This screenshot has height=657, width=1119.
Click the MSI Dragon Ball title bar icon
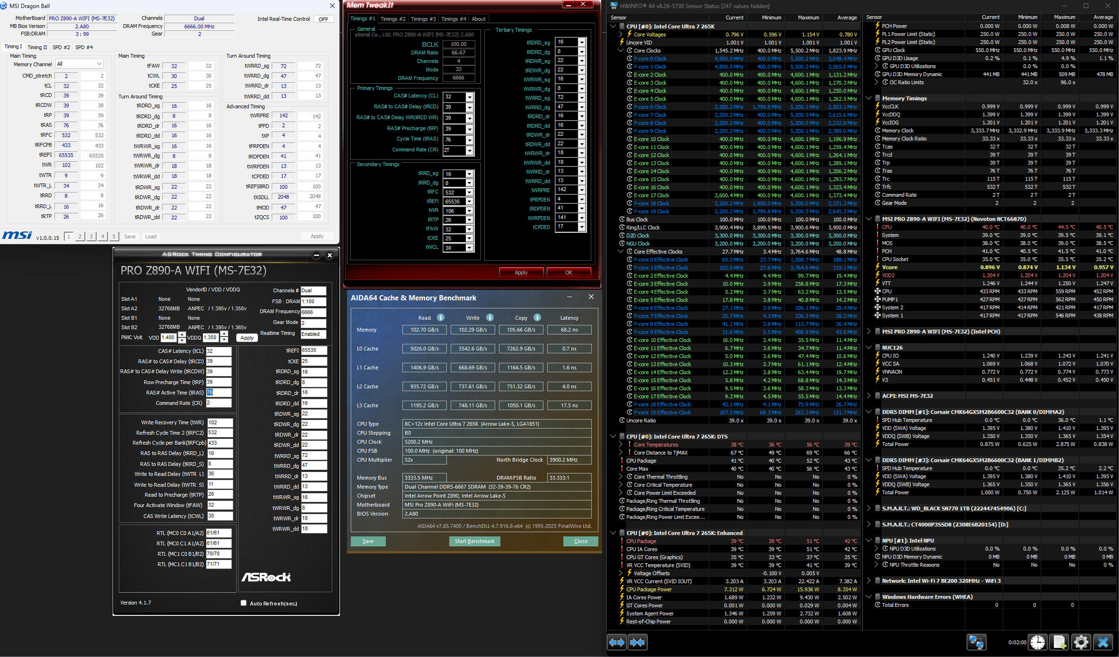4,6
